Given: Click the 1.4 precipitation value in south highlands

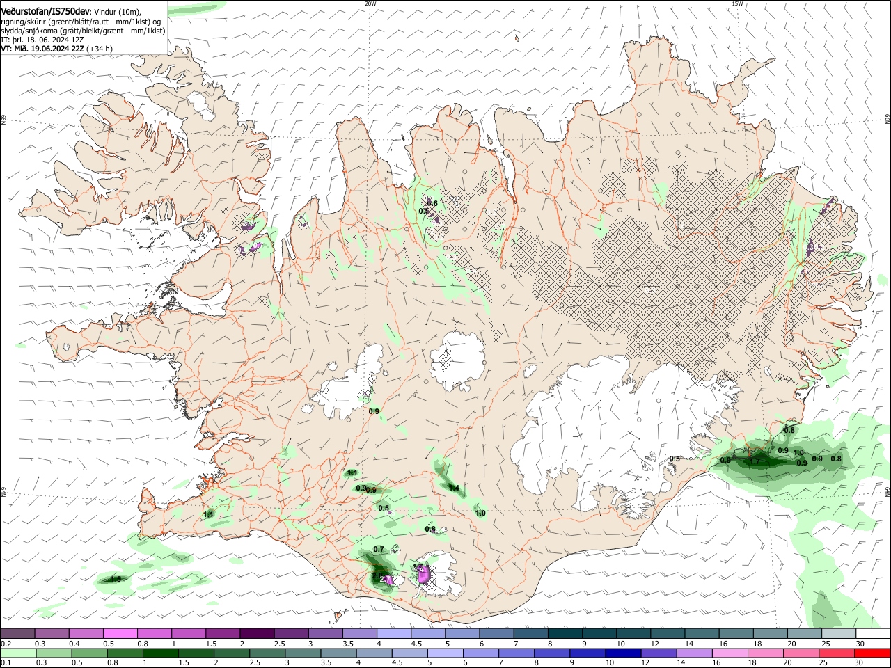Looking at the screenshot, I should pyautogui.click(x=454, y=488).
